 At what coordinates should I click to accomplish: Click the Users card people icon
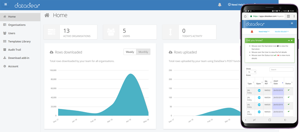point(111,32)
